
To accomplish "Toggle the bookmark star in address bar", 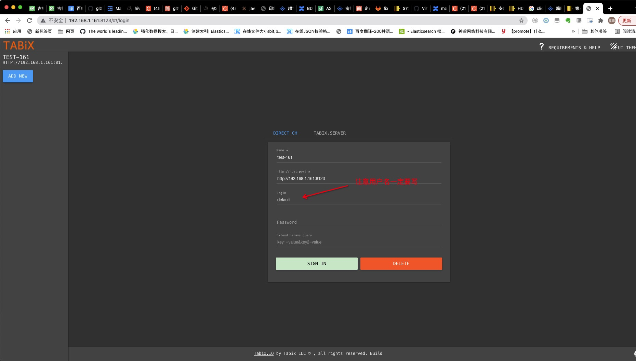I will tap(521, 20).
